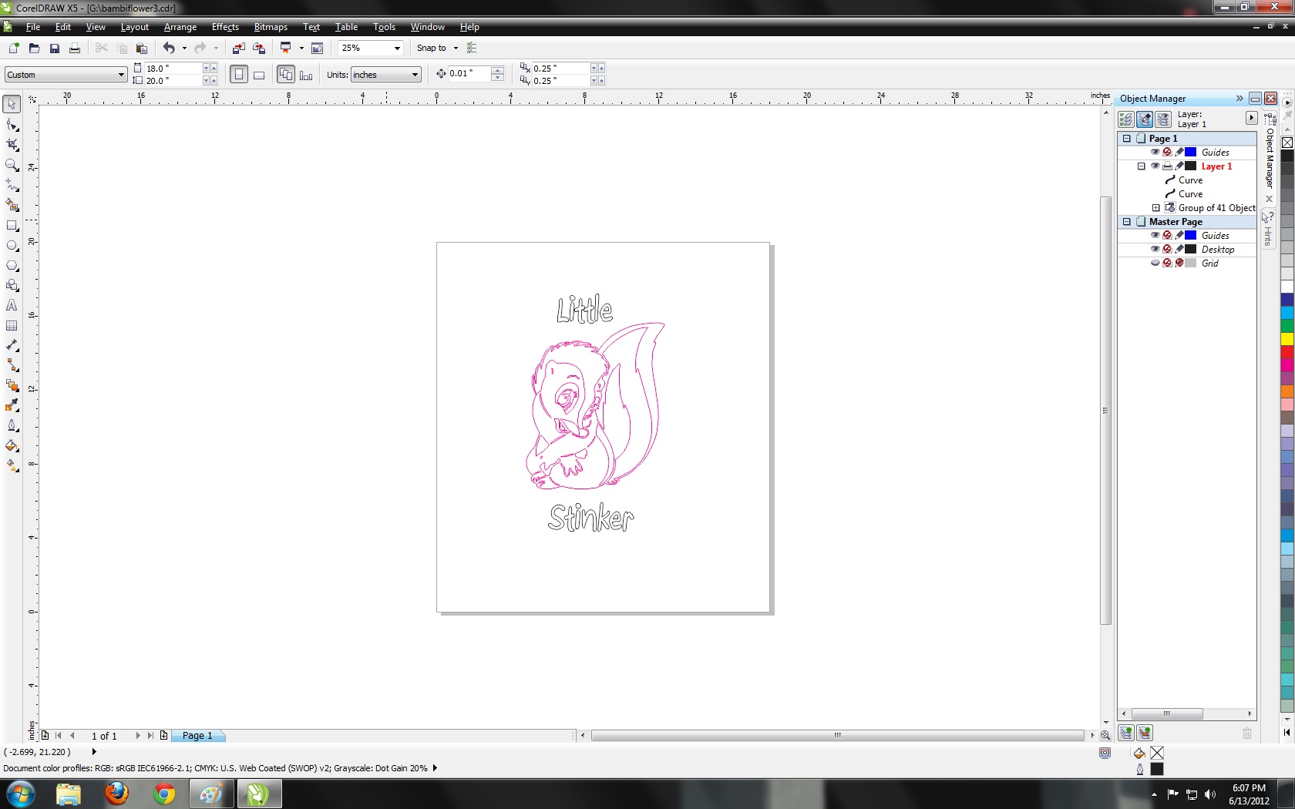Select the Basic Shapes tool

point(12,286)
